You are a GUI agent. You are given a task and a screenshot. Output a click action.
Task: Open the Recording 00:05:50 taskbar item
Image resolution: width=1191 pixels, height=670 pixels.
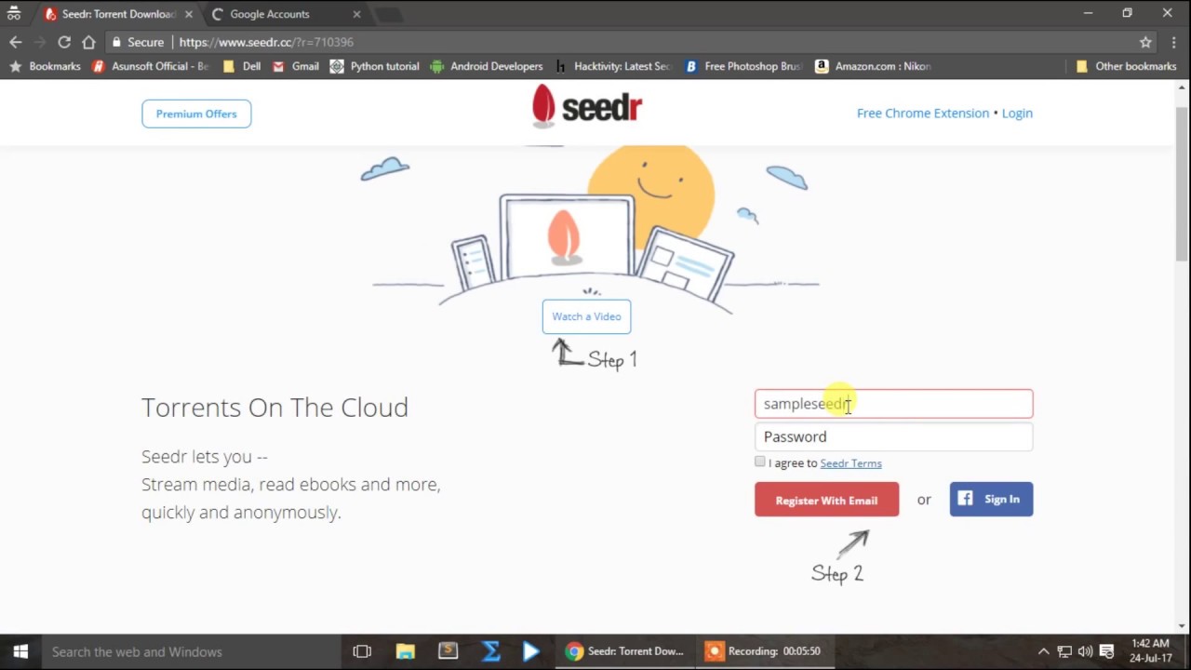[x=763, y=651]
